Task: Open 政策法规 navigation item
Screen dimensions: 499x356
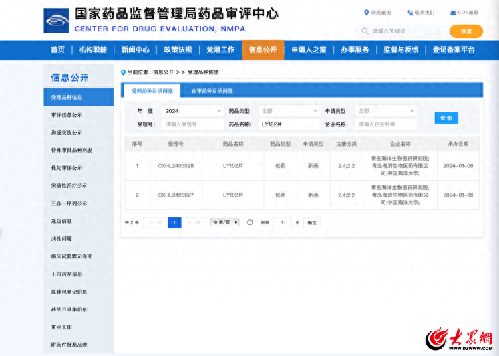Action: [x=178, y=50]
